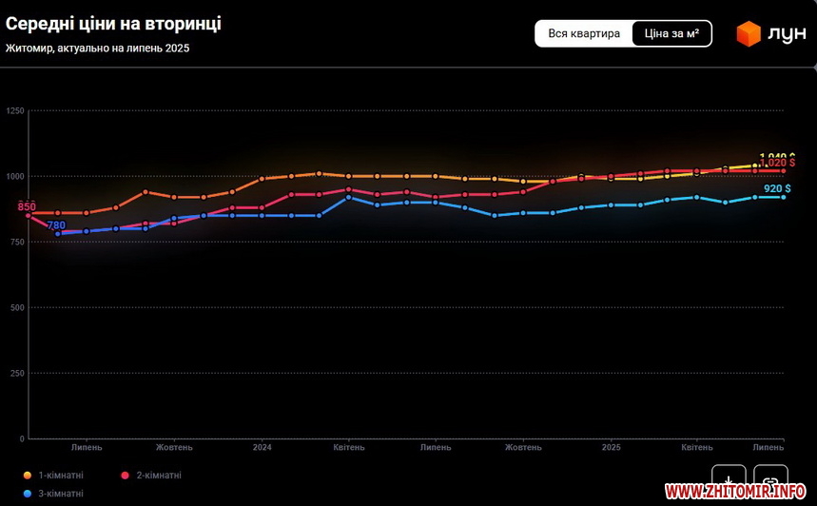Toggle the 1-кімнатні series label
817x506 pixels.
pyautogui.click(x=60, y=475)
